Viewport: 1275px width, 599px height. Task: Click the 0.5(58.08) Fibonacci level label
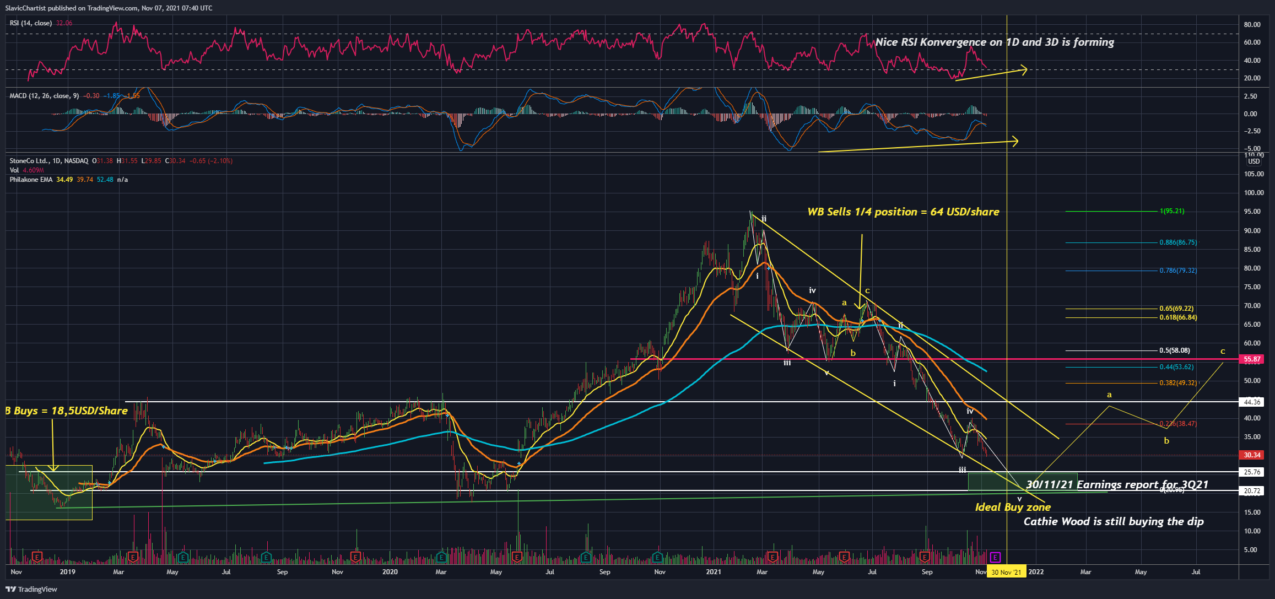pyautogui.click(x=1175, y=350)
